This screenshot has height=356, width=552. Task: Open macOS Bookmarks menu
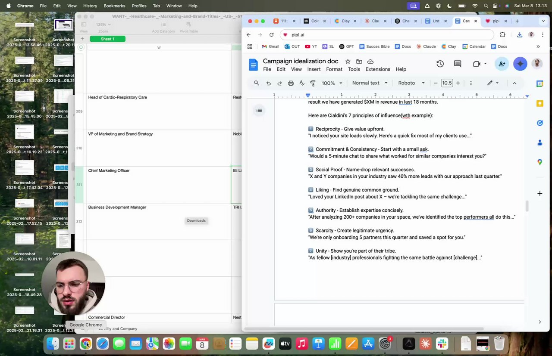pyautogui.click(x=114, y=6)
